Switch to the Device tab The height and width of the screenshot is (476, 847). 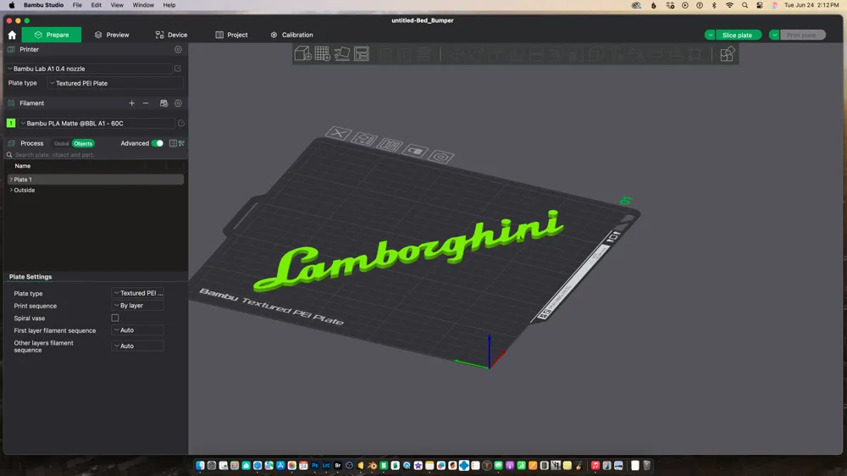pos(171,35)
